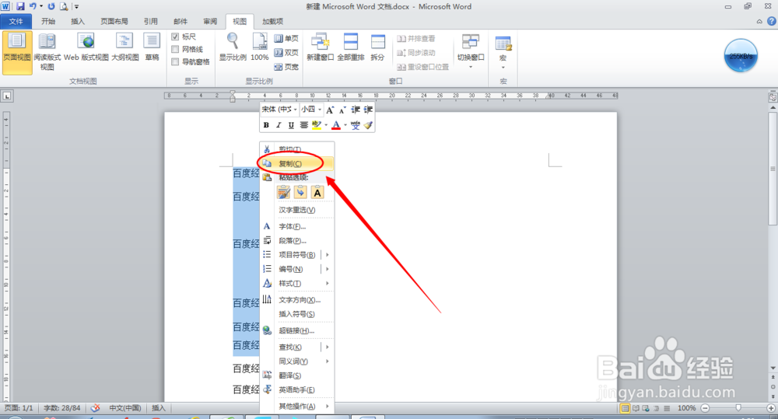Viewport: 778px width, 419px height.
Task: Open highlight color dropdown arrow
Action: click(x=325, y=125)
